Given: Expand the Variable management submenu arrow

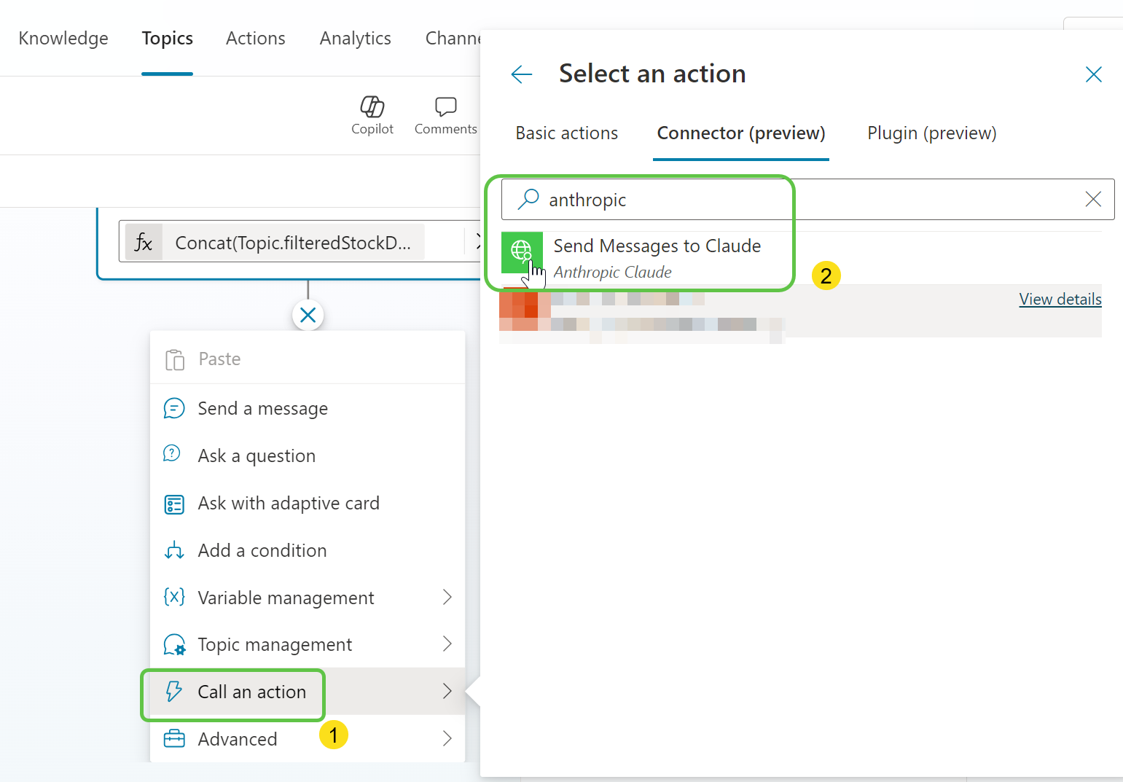Looking at the screenshot, I should pos(447,598).
